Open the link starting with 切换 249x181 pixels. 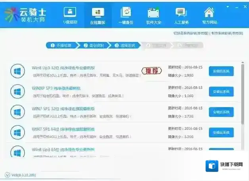(191, 33)
